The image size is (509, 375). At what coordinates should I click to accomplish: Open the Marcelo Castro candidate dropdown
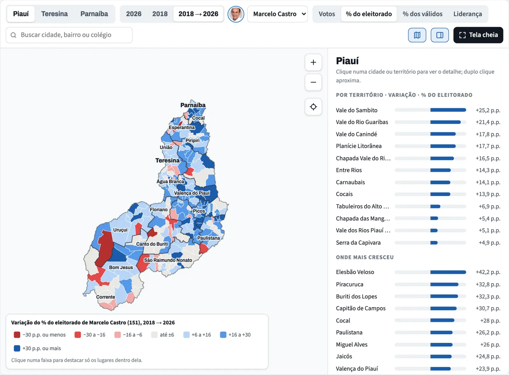(x=277, y=14)
